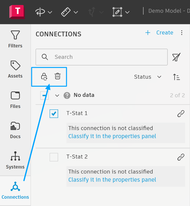Expand the orbit view tool dropdown
The width and height of the screenshot is (190, 206).
(50, 12)
